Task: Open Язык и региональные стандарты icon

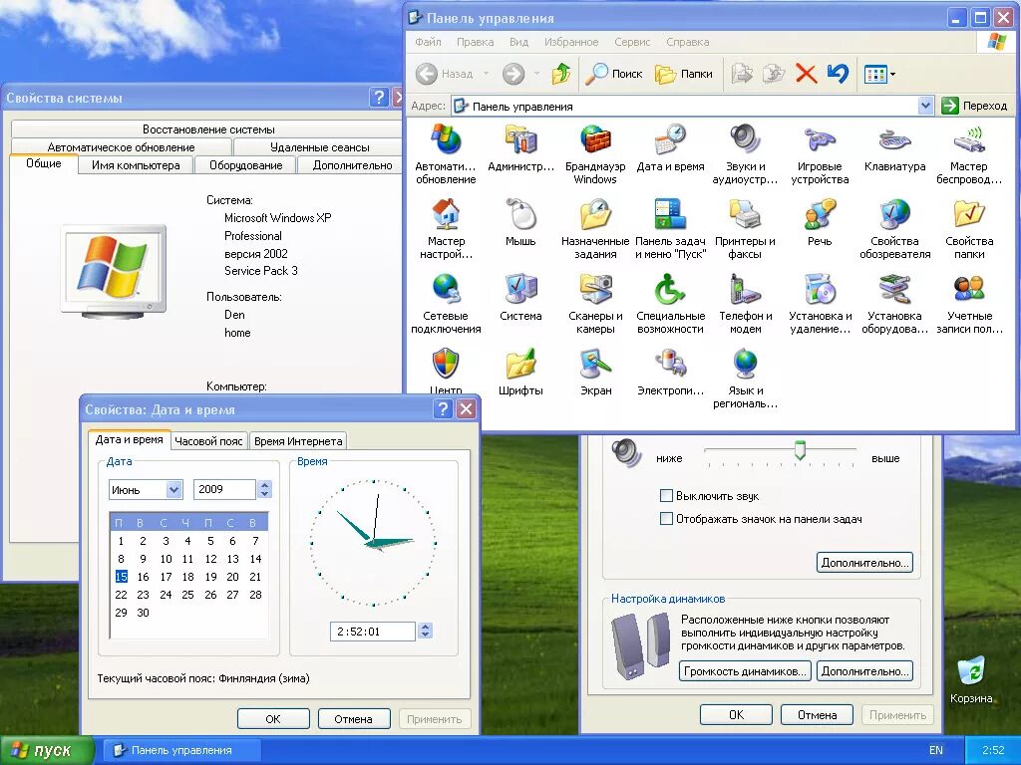Action: click(745, 379)
